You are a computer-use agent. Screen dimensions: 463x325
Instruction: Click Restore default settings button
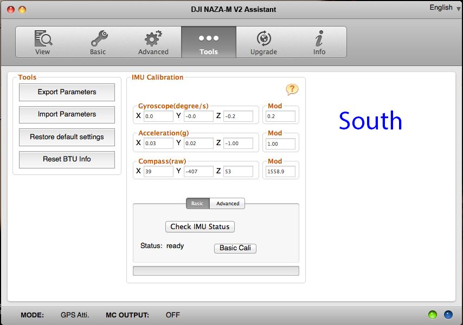point(67,137)
